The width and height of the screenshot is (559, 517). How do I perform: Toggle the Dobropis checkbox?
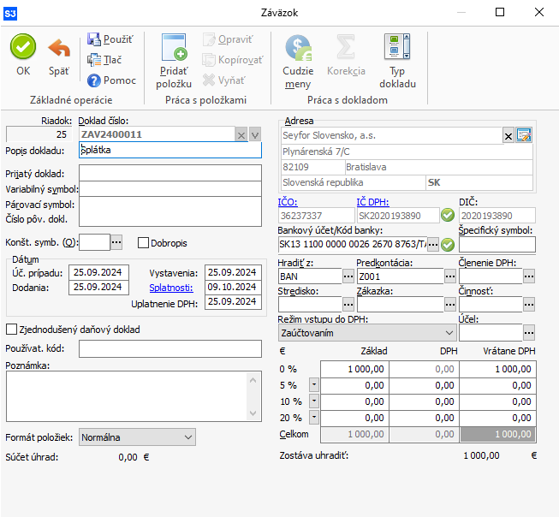click(x=143, y=243)
